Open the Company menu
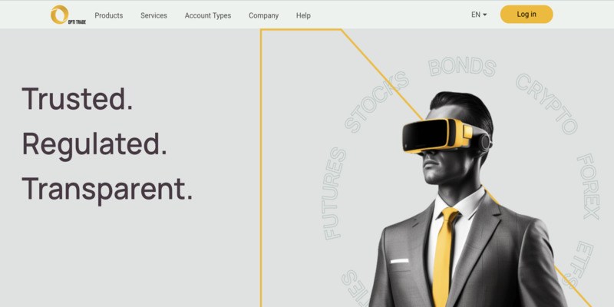The height and width of the screenshot is (307, 614). point(263,15)
